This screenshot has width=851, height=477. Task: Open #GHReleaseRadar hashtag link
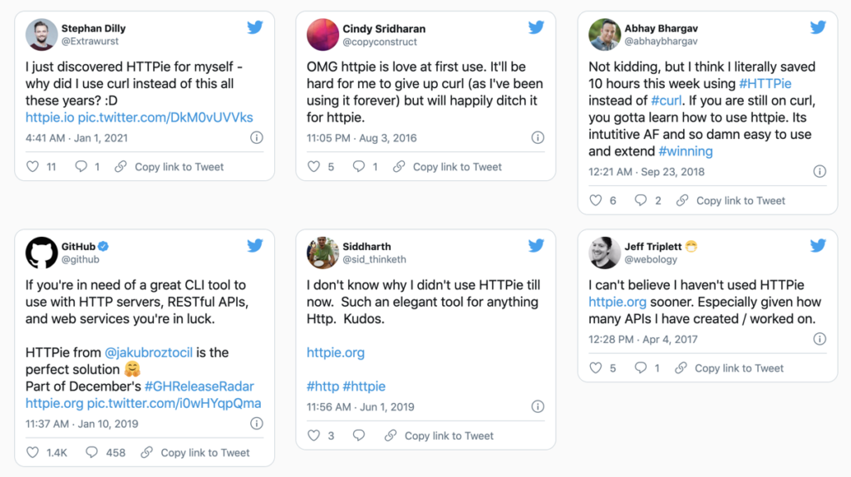[199, 386]
